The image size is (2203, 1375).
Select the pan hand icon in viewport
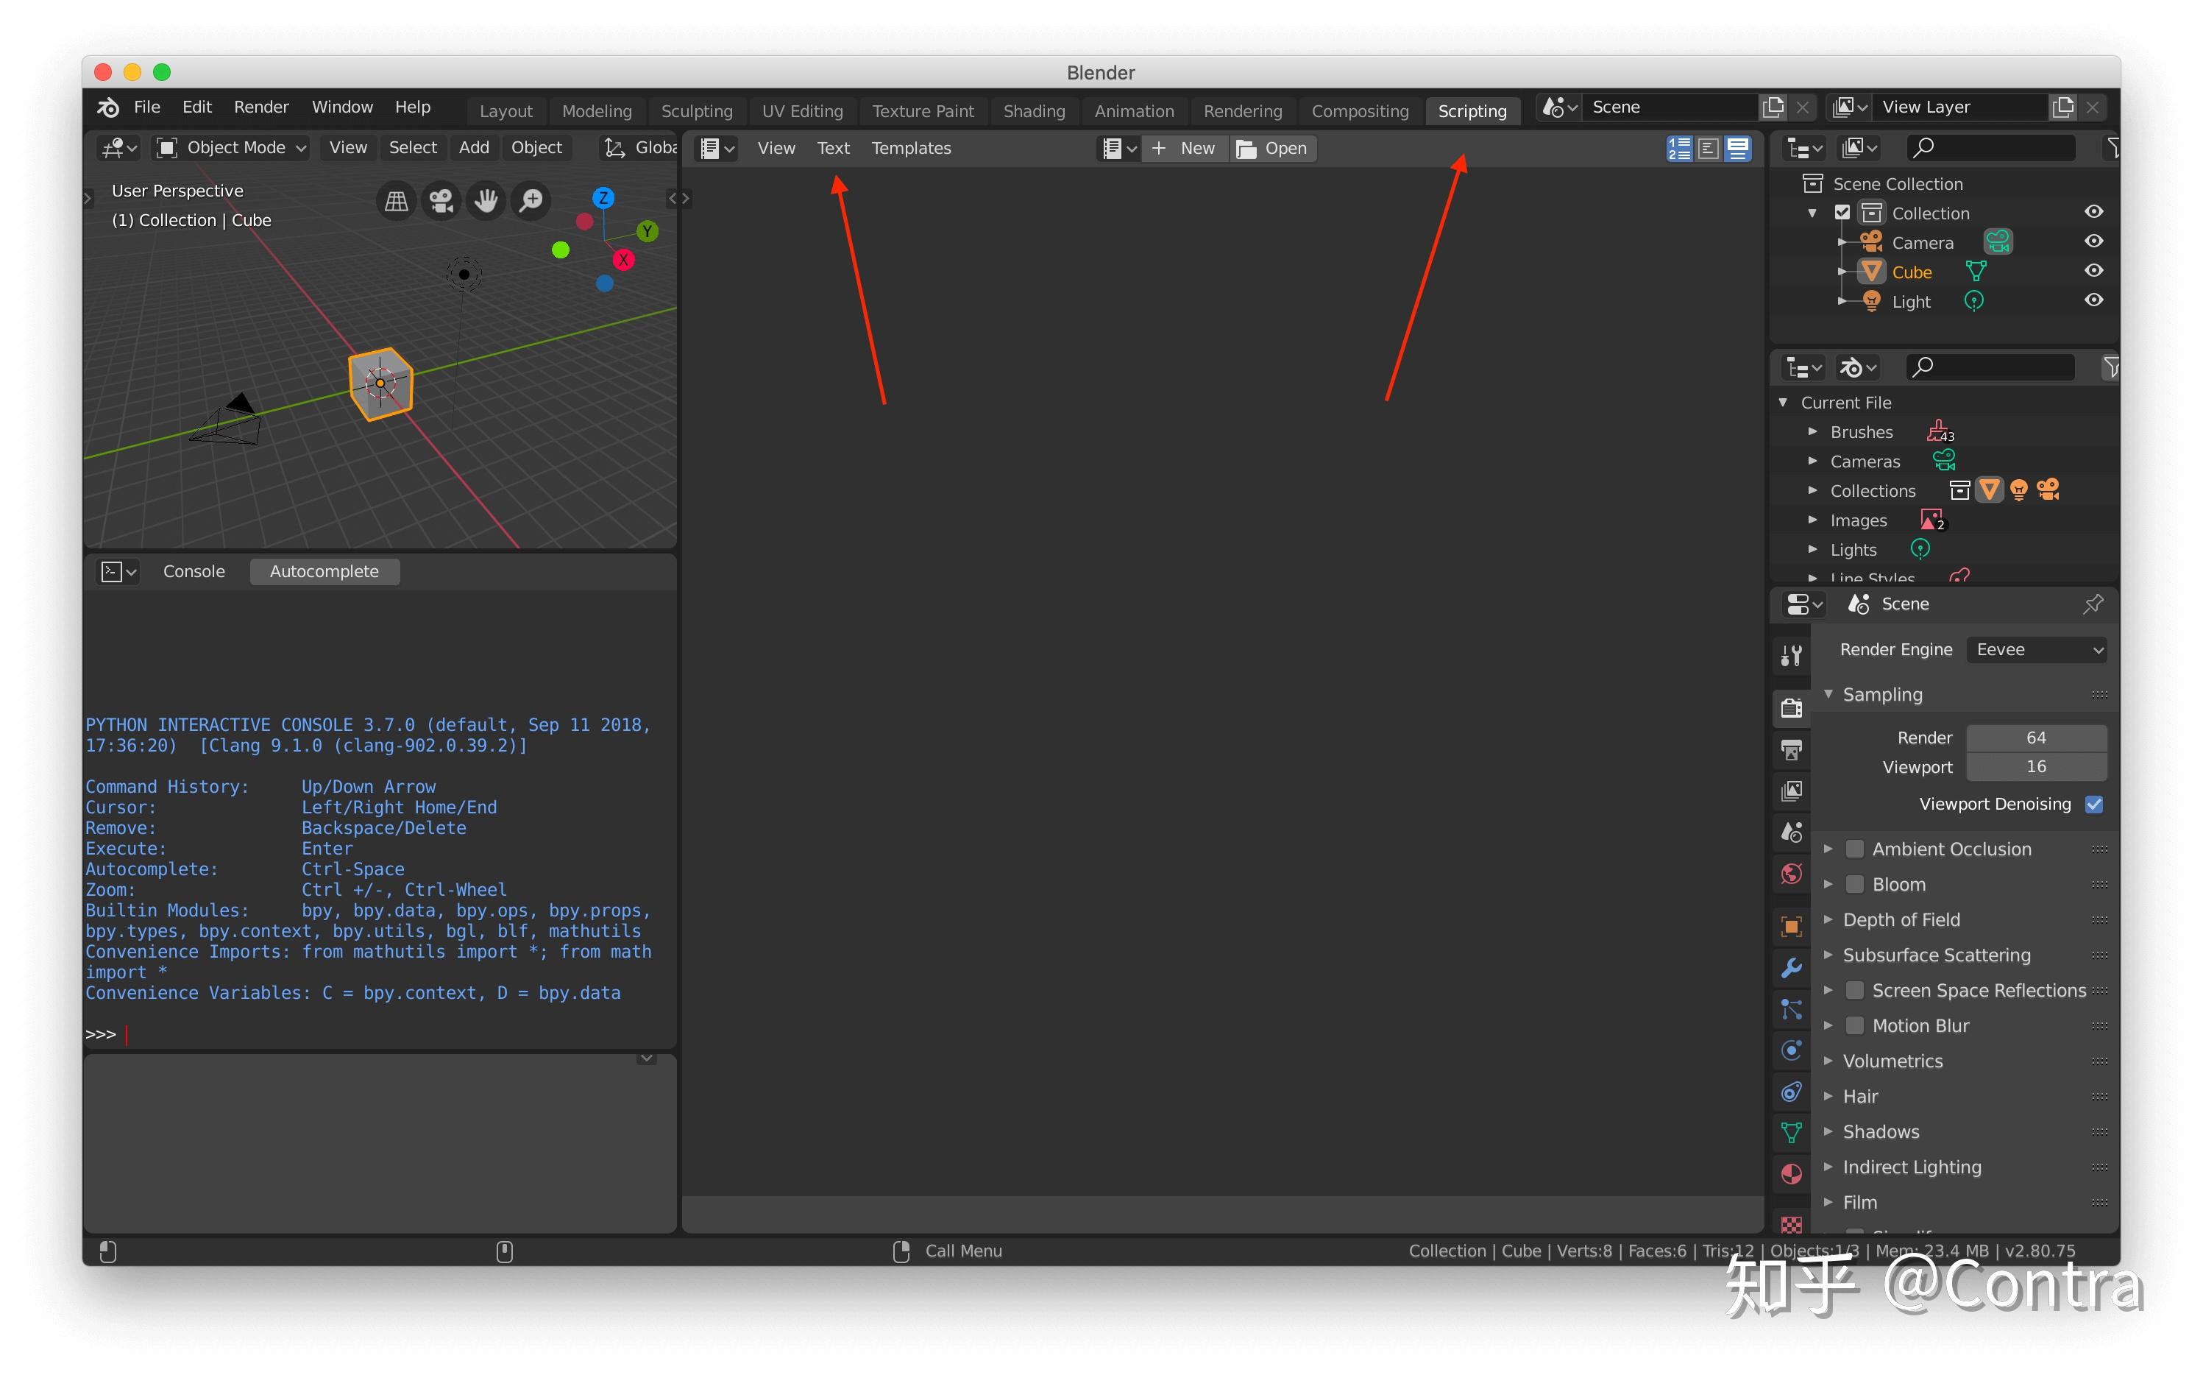[x=486, y=201]
